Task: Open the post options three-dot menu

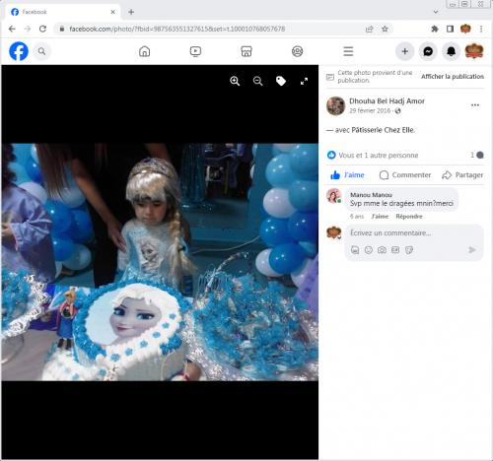Action: pyautogui.click(x=475, y=105)
